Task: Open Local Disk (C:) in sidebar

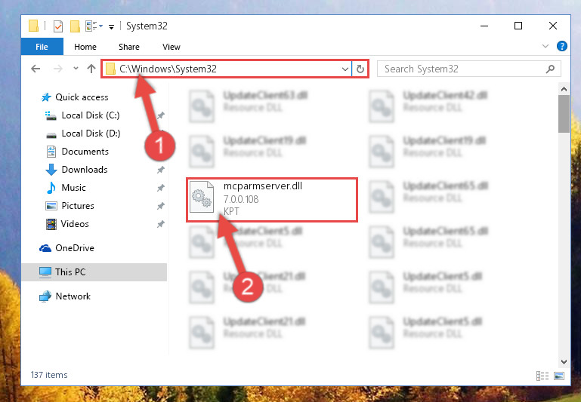Action: [91, 115]
